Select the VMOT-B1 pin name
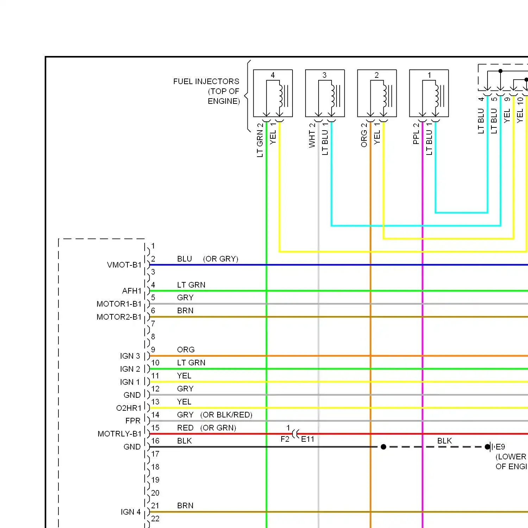This screenshot has height=528, width=528. pos(124,265)
